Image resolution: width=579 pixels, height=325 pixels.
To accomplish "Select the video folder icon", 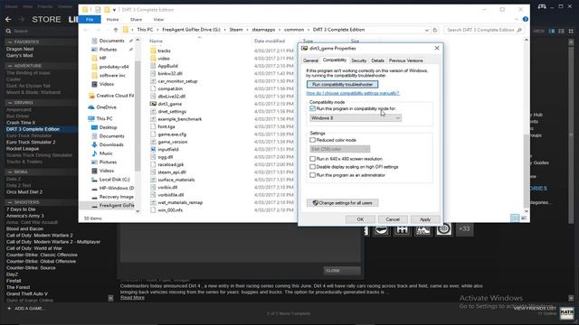I will (153, 58).
